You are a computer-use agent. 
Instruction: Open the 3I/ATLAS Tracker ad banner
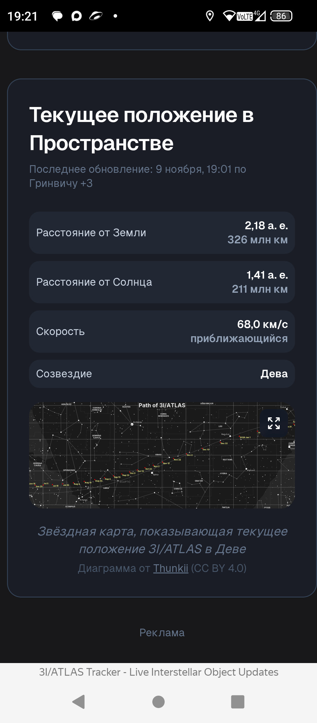click(158, 672)
